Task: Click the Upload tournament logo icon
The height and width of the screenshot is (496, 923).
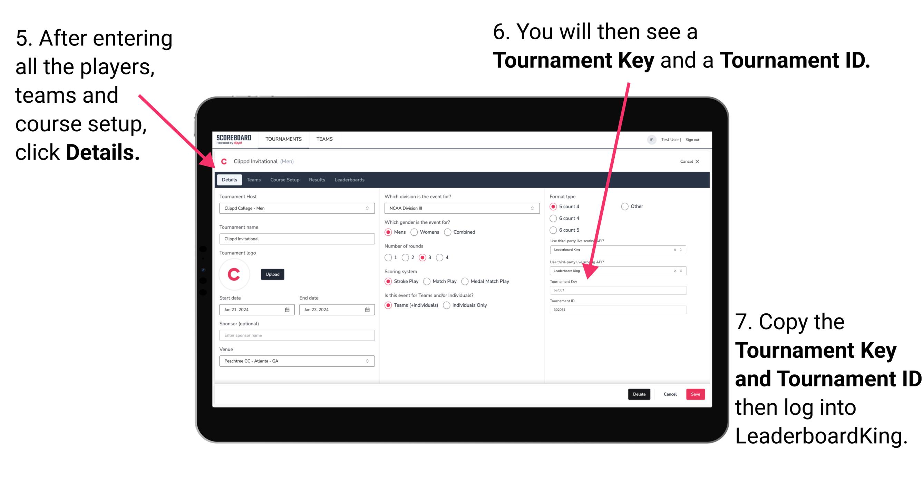Action: [x=273, y=274]
